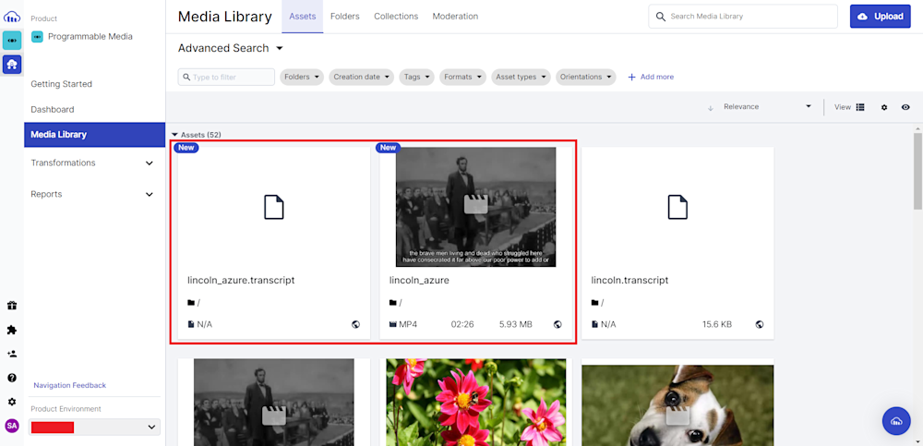
Task: Open the help question mark icon
Action: [x=12, y=378]
